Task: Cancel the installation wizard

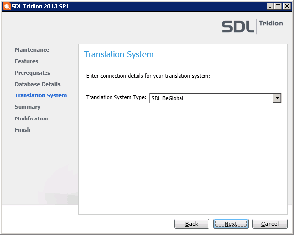Action: 270,224
